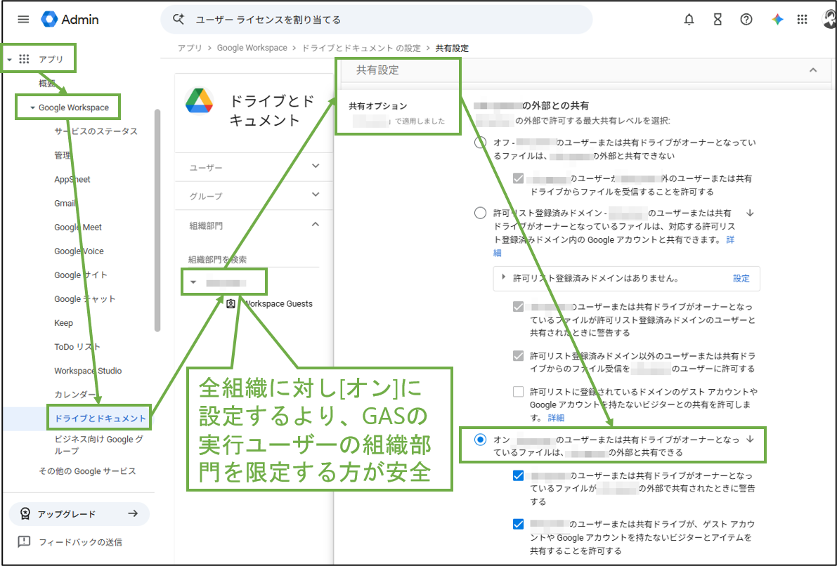The height and width of the screenshot is (566, 837).
Task: Open 概要 in the sidebar
Action: pyautogui.click(x=47, y=84)
